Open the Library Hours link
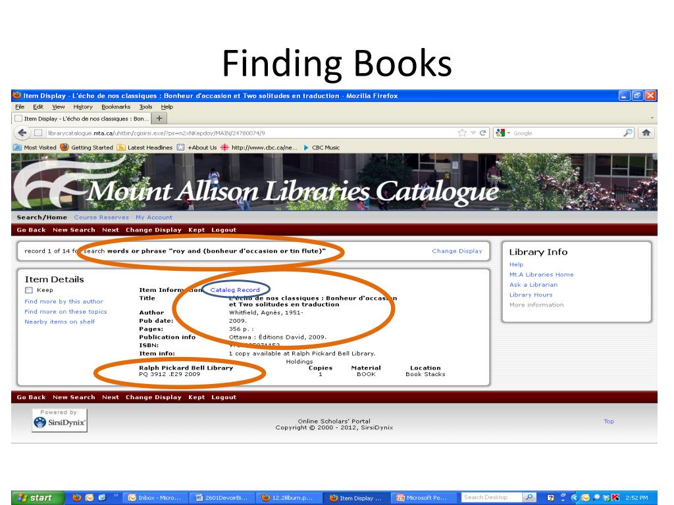The height and width of the screenshot is (505, 674). tap(531, 295)
